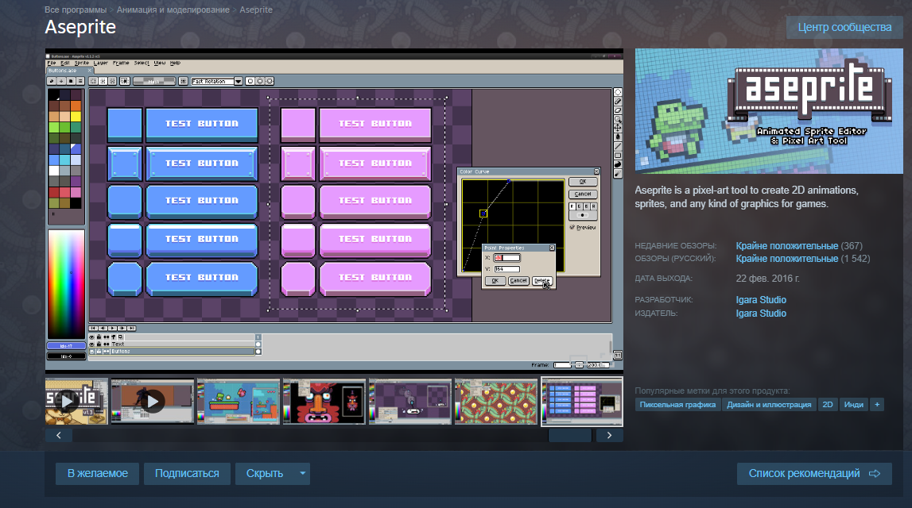Viewport: 912px width, 508px height.
Task: Toggle the Preview checkbox in Color Curve
Action: (x=572, y=227)
